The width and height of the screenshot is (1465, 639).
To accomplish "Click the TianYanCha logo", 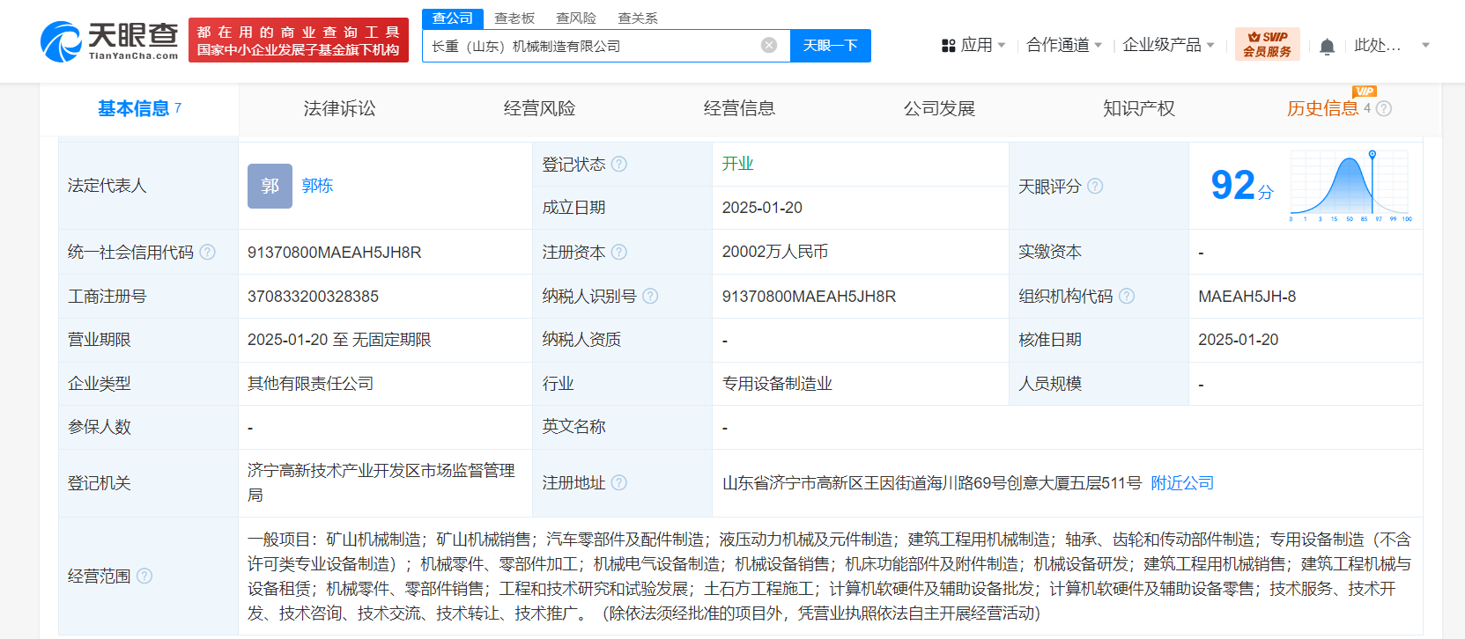I will [109, 41].
